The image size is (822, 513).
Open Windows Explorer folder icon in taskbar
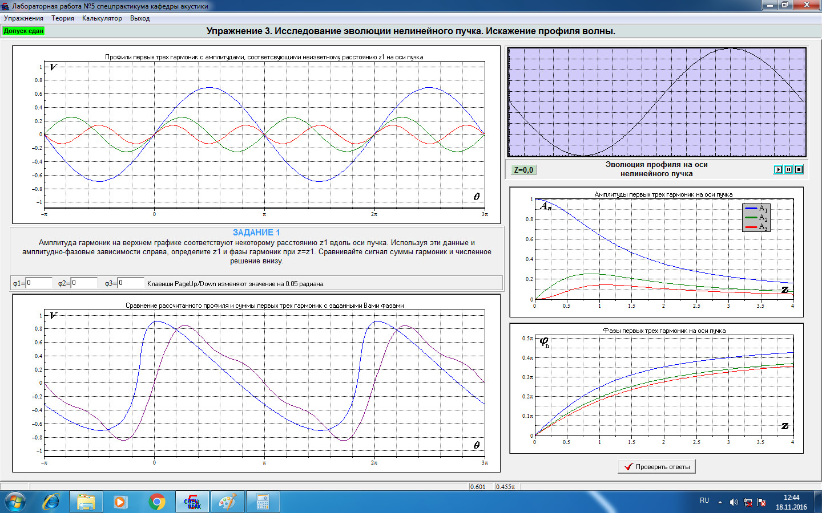click(x=86, y=502)
